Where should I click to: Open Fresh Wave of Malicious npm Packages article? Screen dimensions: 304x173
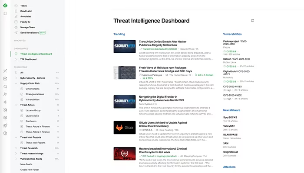[165, 70]
